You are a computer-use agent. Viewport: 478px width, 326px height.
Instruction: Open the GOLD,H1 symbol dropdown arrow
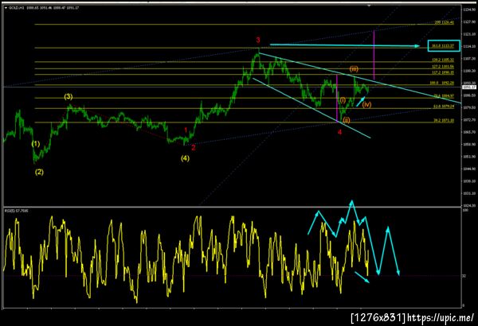(x=6, y=8)
